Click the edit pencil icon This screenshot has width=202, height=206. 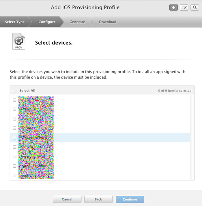coord(184,8)
